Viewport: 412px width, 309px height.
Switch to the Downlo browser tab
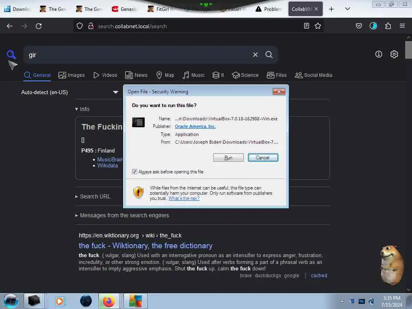tap(17, 9)
